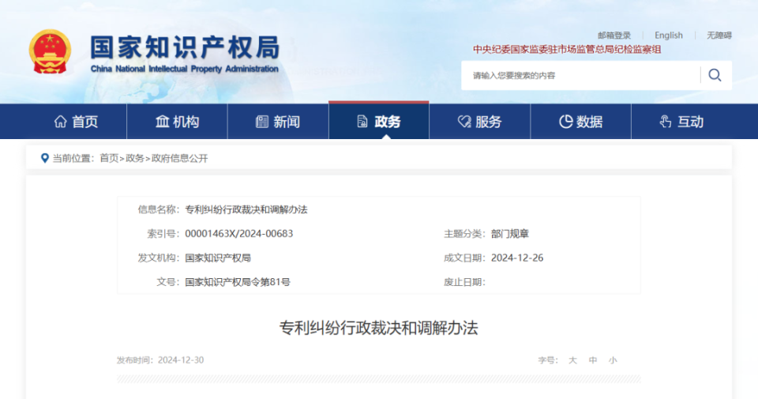
Task: Open the 数据 navigation tab
Action: pyautogui.click(x=580, y=122)
